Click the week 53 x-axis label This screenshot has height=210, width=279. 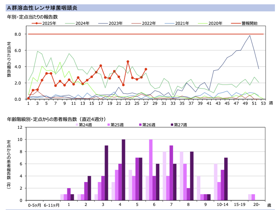coord(263,104)
